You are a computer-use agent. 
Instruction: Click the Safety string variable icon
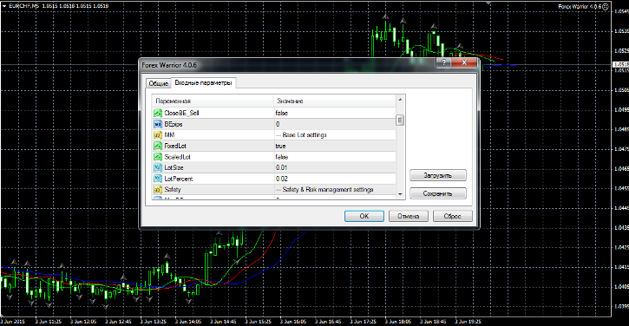158,190
